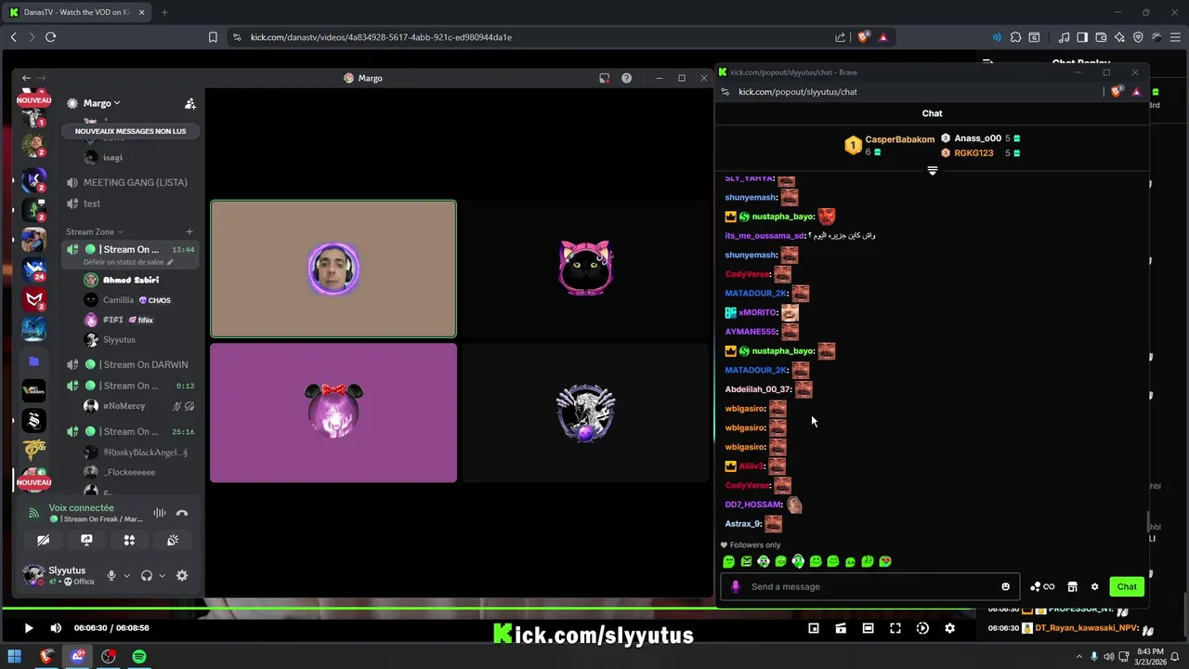Open the Discord help question icon
The image size is (1189, 669).
626,78
